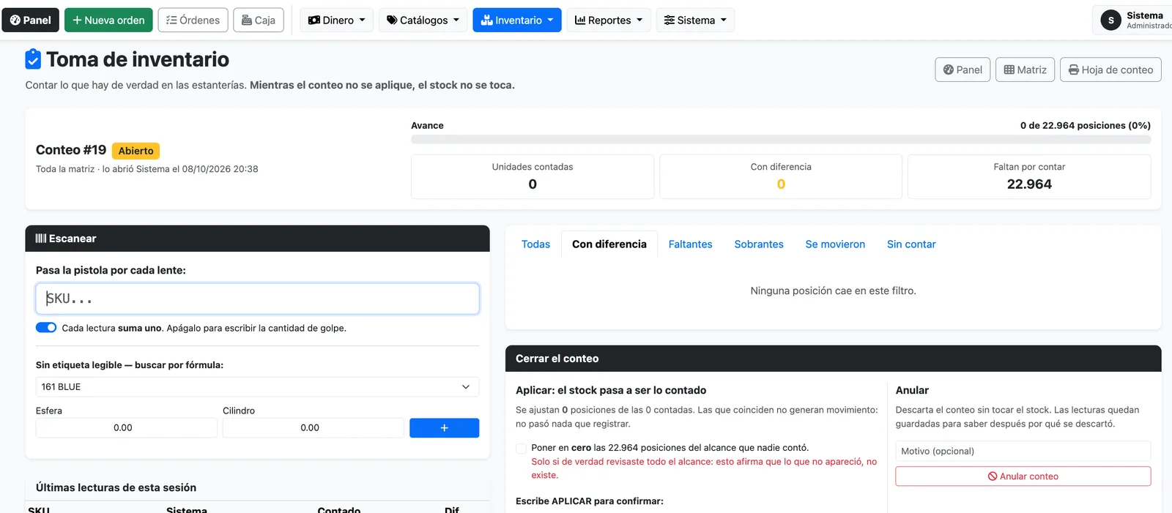Click the Faltan por contar card
The width and height of the screenshot is (1172, 513).
(x=1029, y=176)
